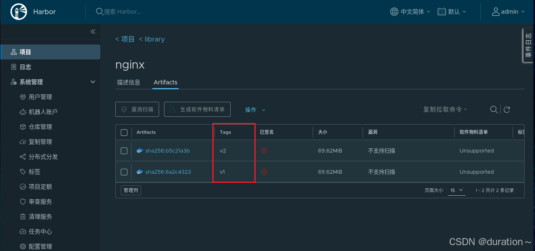Collapse the sidebar with the double-chevron icon
The width and height of the screenshot is (535, 251).
pyautogui.click(x=93, y=32)
